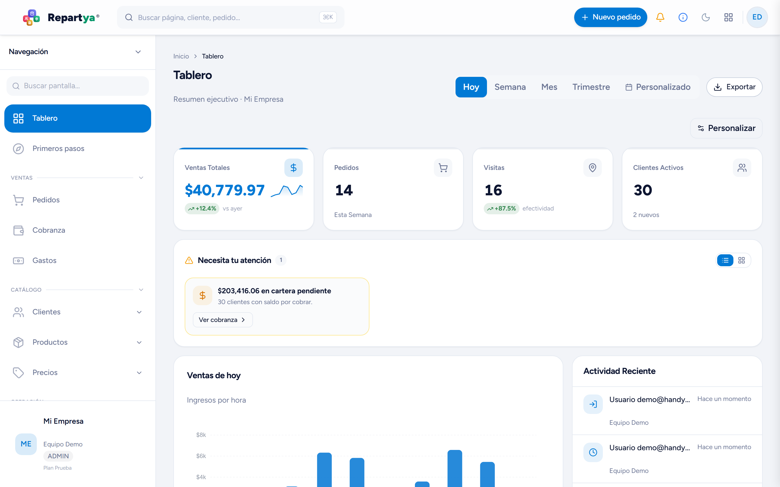The width and height of the screenshot is (780, 487).
Task: Click the Personalizar button
Action: point(726,128)
